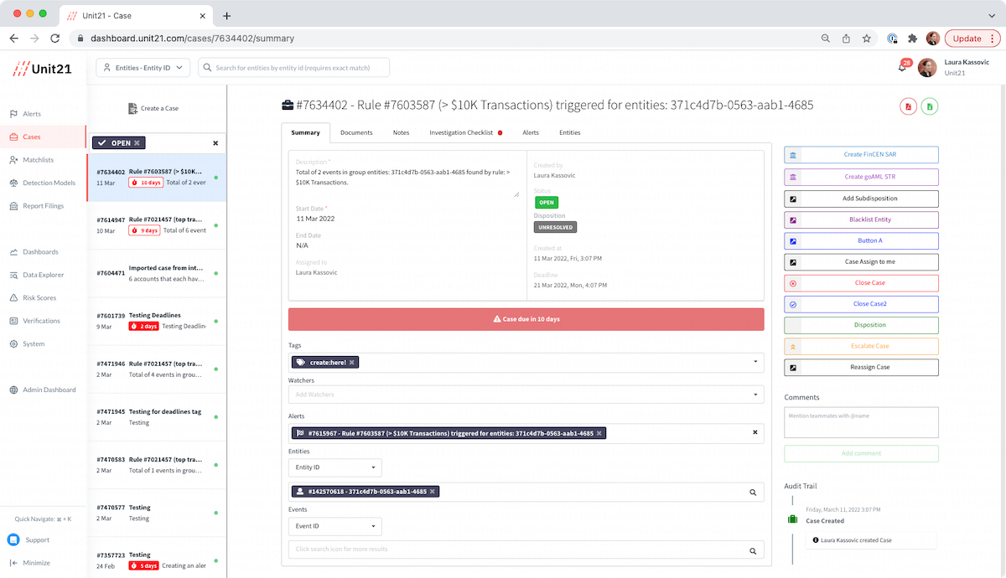Focus the entity search field
The width and height of the screenshot is (1006, 578).
tap(294, 68)
